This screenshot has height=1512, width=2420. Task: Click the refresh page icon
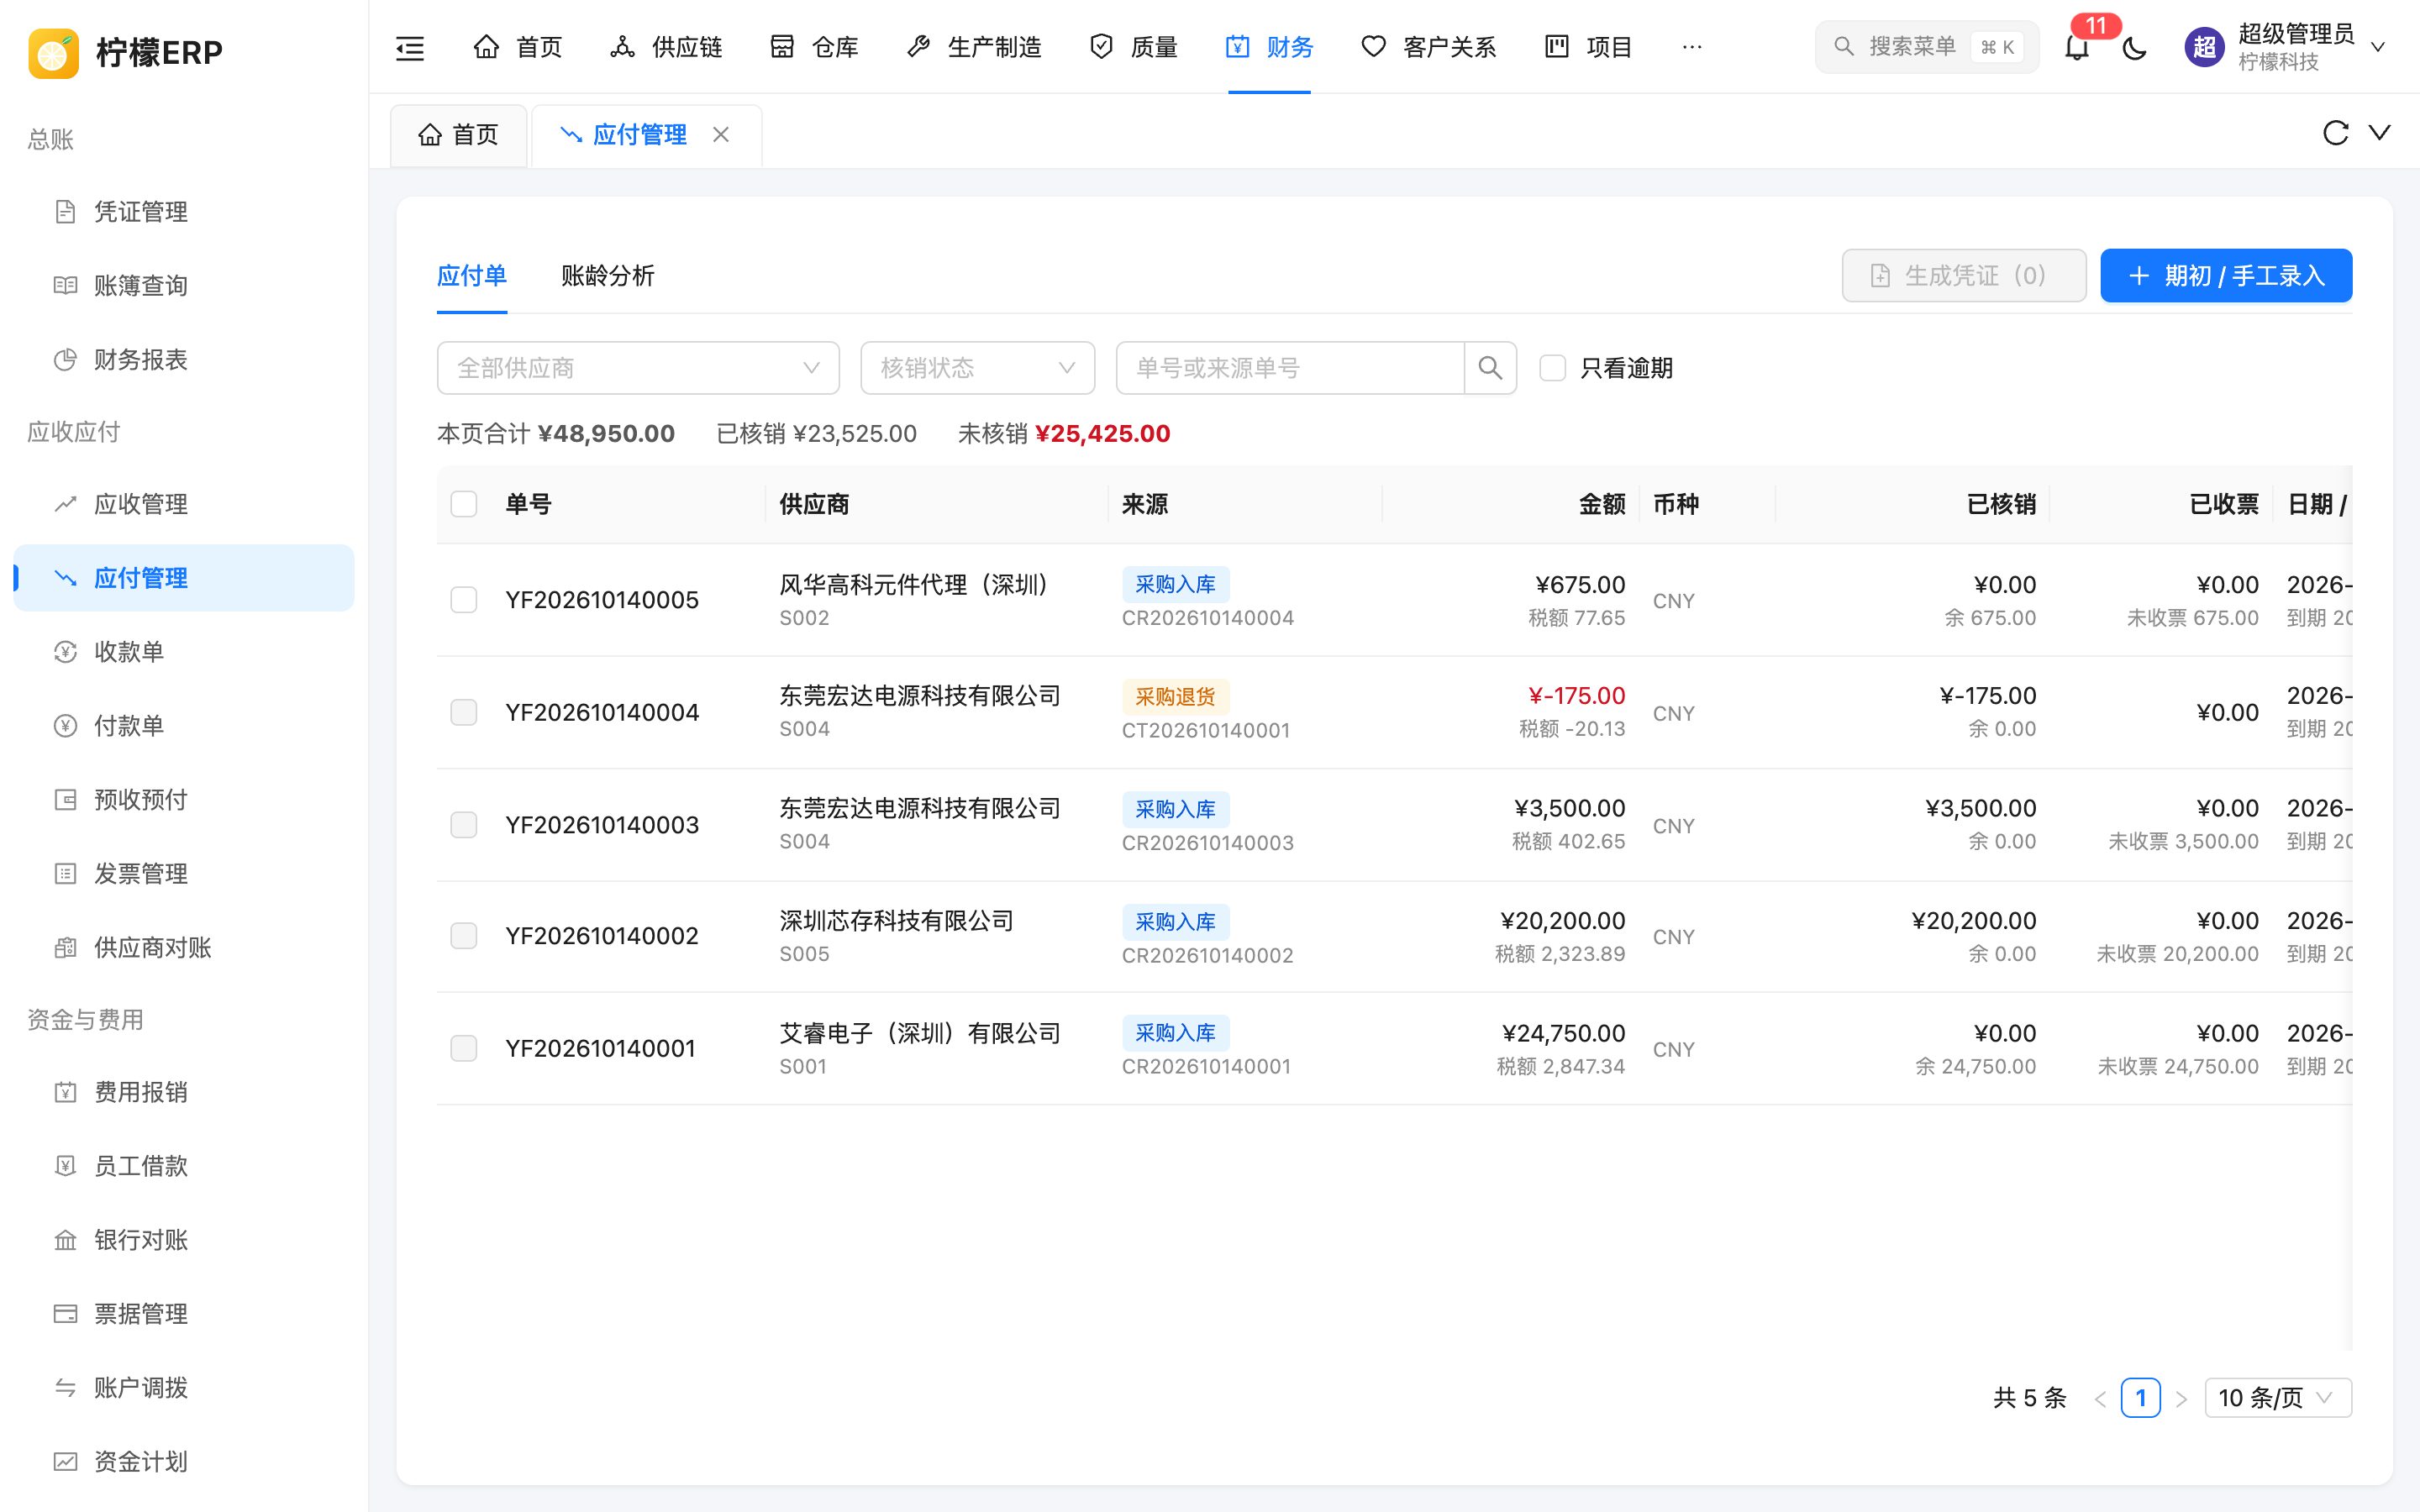pyautogui.click(x=2335, y=133)
